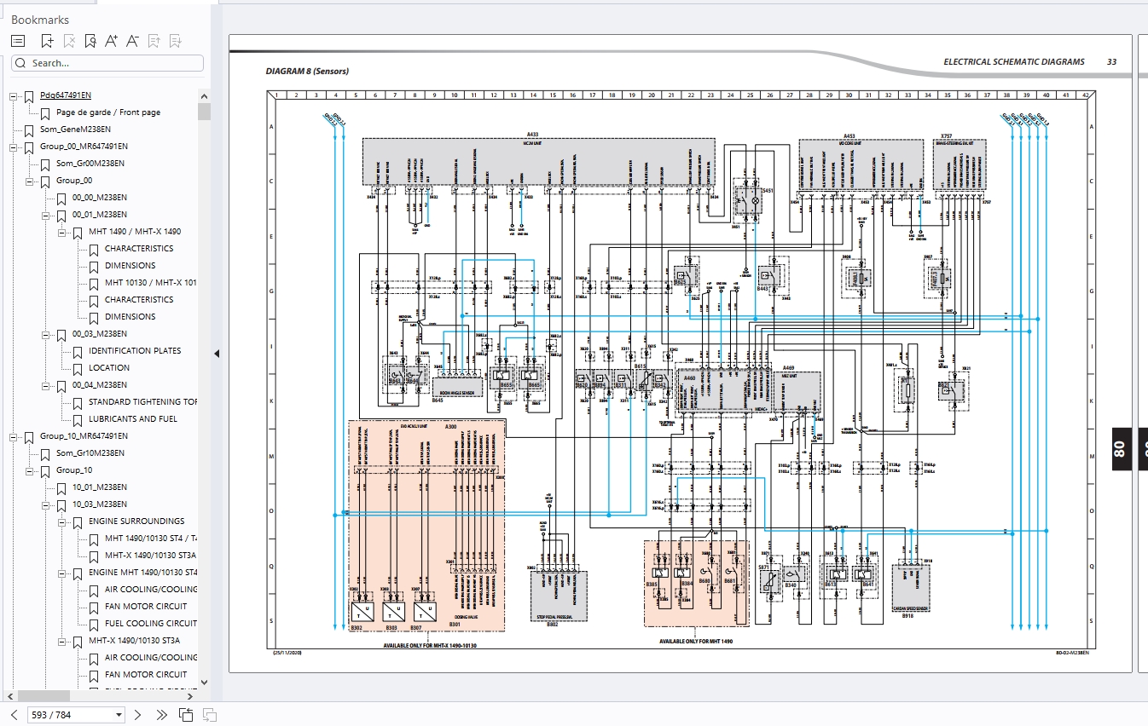Image resolution: width=1148 pixels, height=726 pixels.
Task: Collapse the Group_10 bookmark node
Action: (29, 470)
